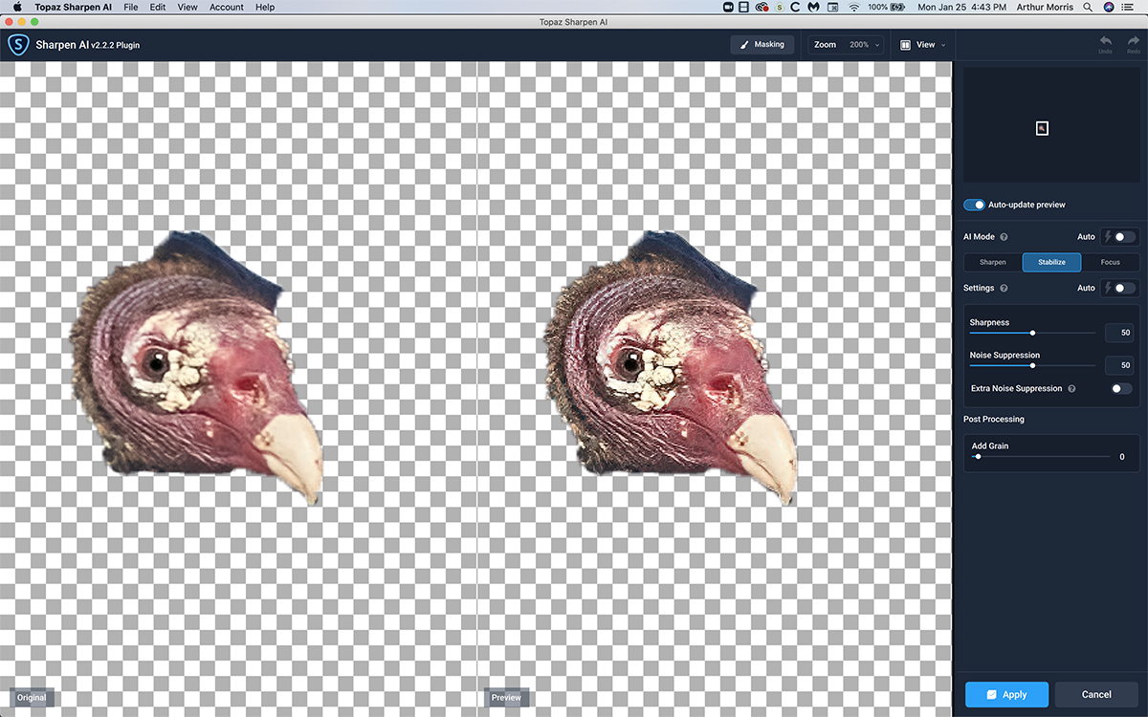
Task: Click the window layout menu bar icon
Action: 743,7
